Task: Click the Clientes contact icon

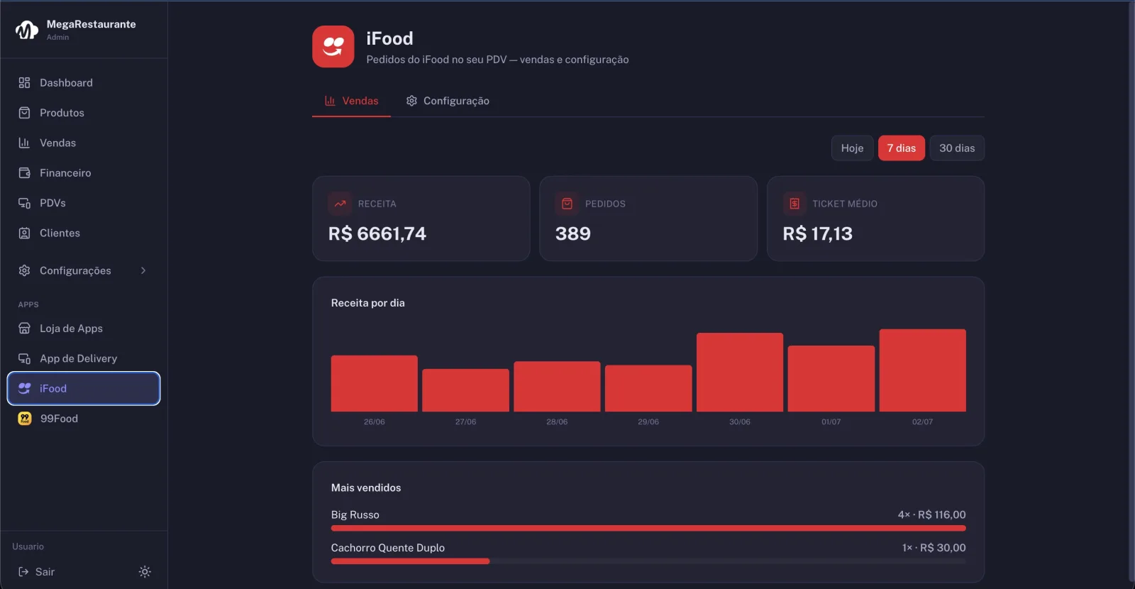Action: [x=24, y=233]
